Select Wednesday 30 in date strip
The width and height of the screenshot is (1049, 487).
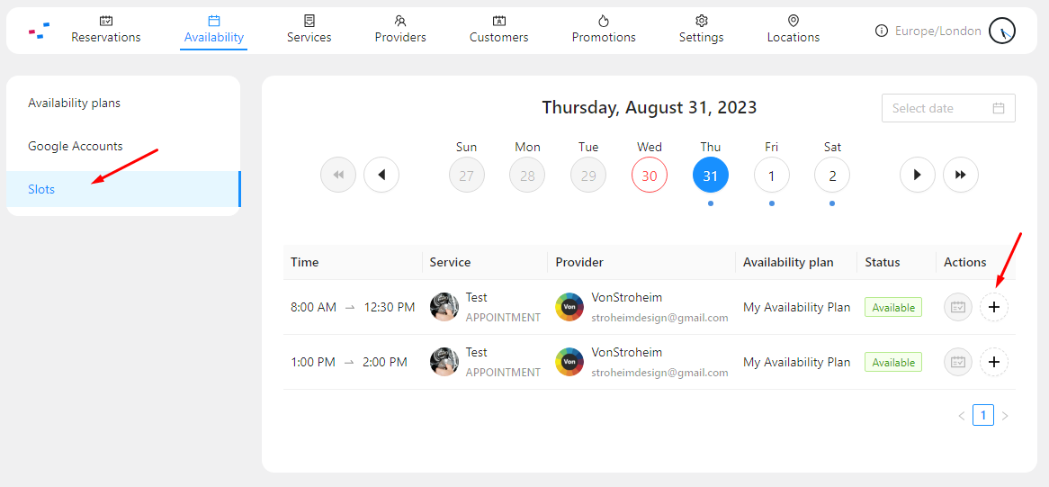click(x=649, y=176)
